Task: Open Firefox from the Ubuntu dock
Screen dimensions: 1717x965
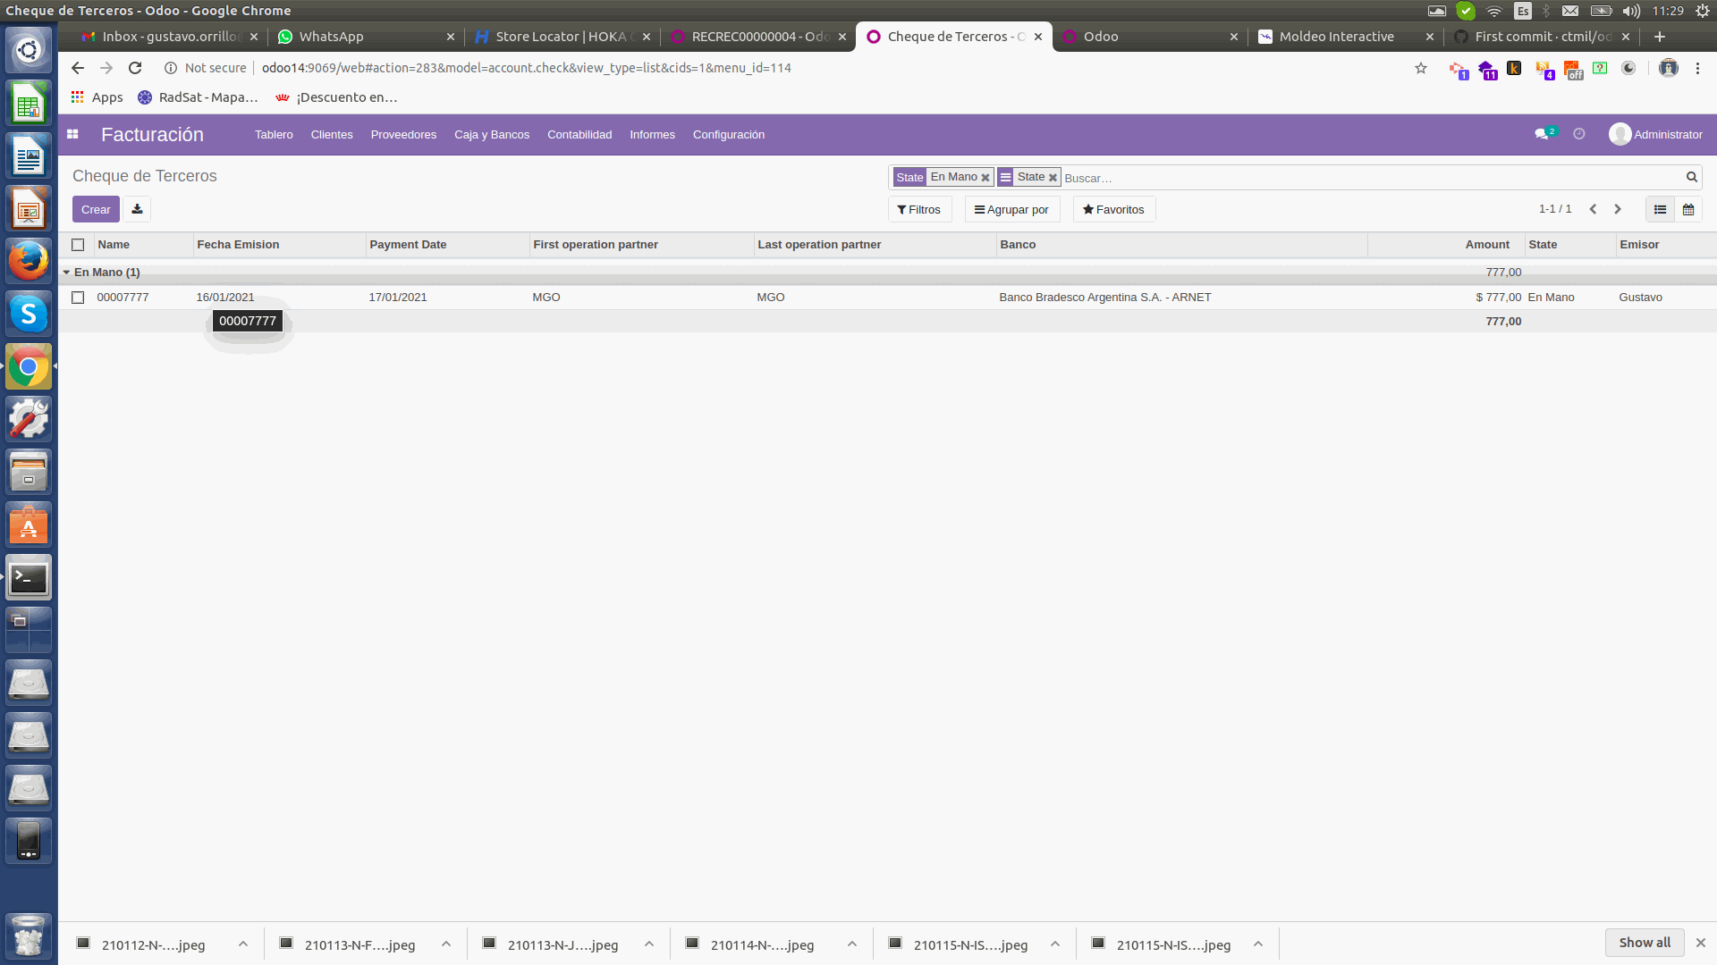Action: pos(29,262)
